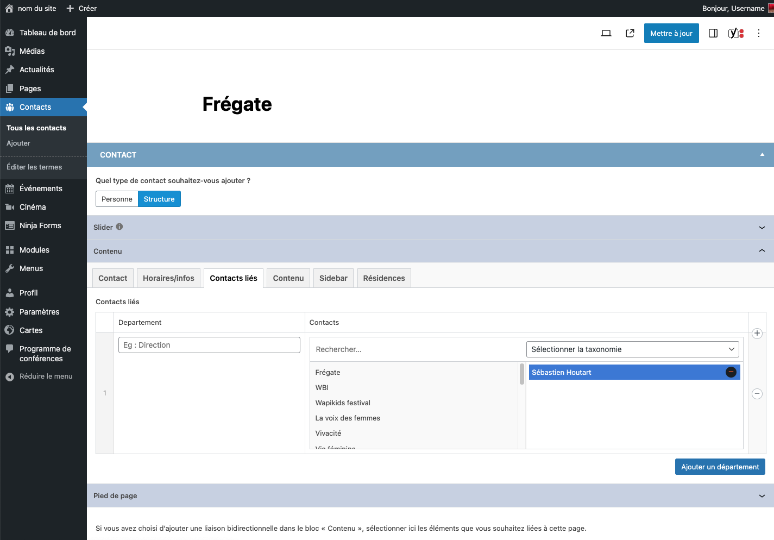This screenshot has height=540, width=774.
Task: Open the three-dot options menu
Action: (x=759, y=33)
